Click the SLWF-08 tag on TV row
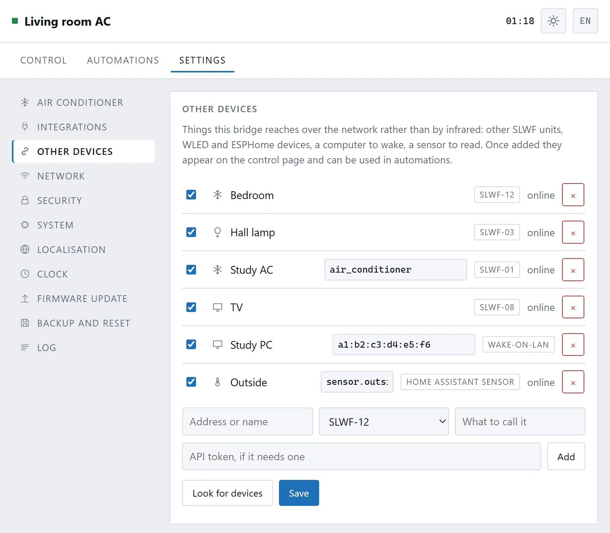This screenshot has width=610, height=533. [497, 307]
